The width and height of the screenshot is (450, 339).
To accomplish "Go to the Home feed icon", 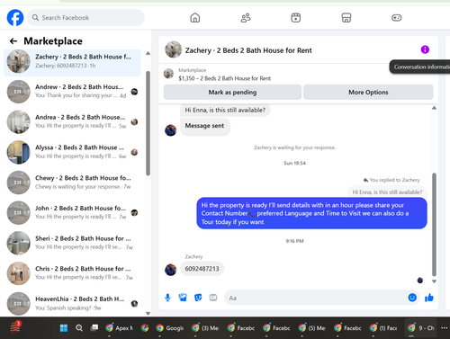I will [x=195, y=18].
